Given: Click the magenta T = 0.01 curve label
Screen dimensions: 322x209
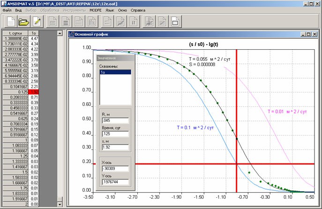Looking at the screenshot, I should coord(287,112).
